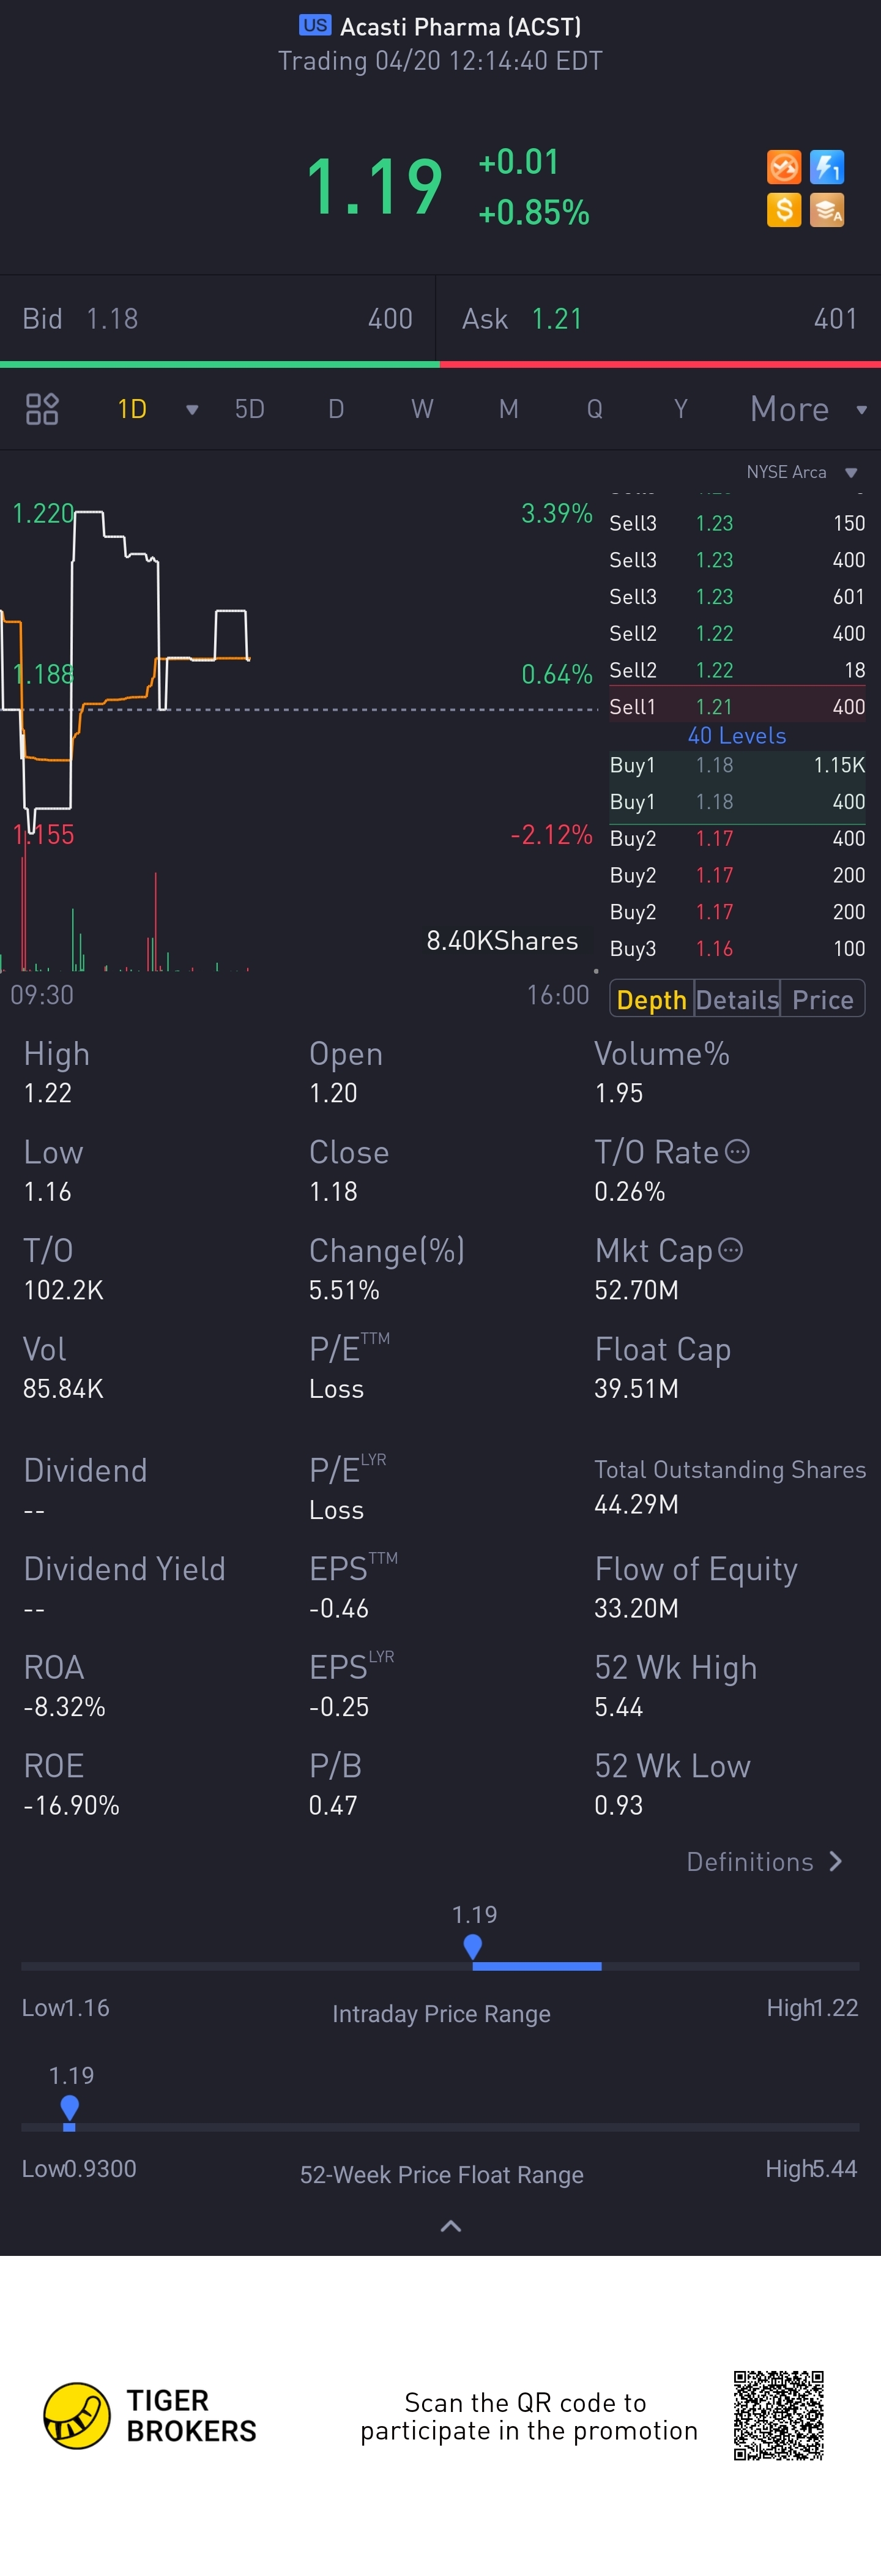Tap the tan stacked-layers badge icon
This screenshot has height=2576, width=881.
coord(827,210)
